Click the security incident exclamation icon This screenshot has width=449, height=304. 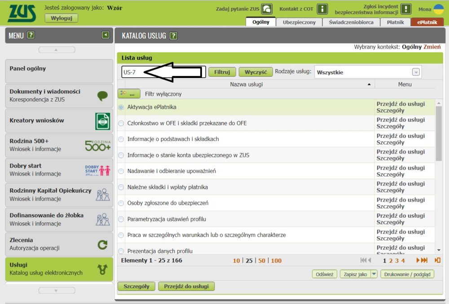pos(406,9)
